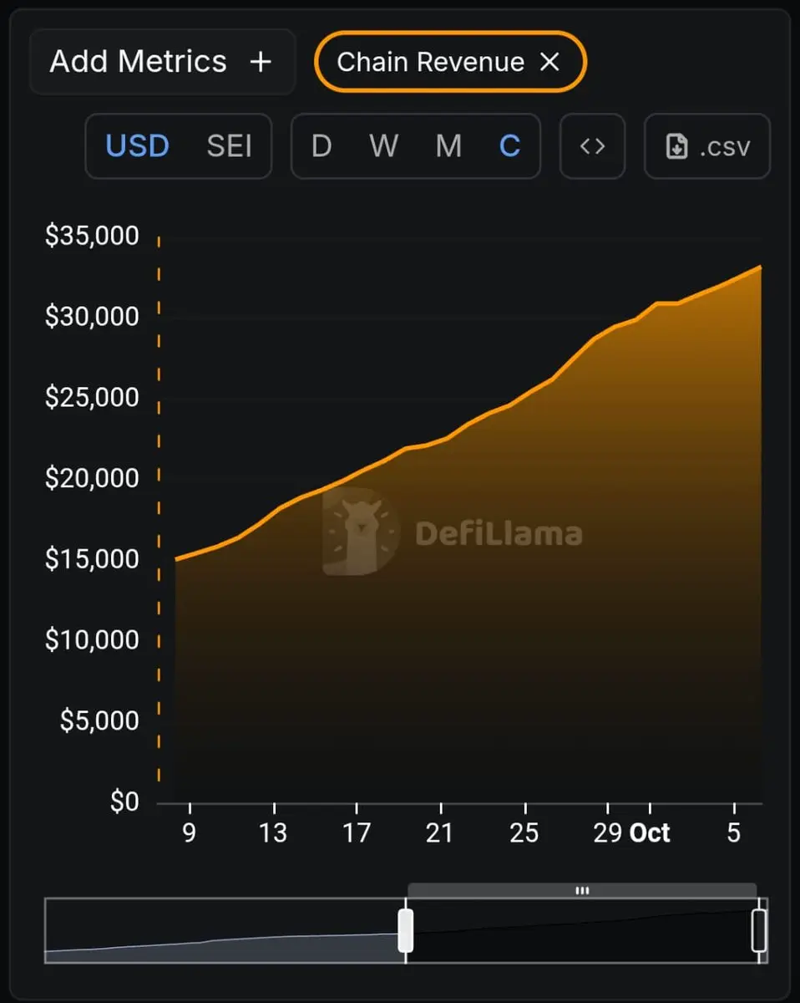Select daily D interval
Screen dimensions: 800x1003
(x=322, y=146)
